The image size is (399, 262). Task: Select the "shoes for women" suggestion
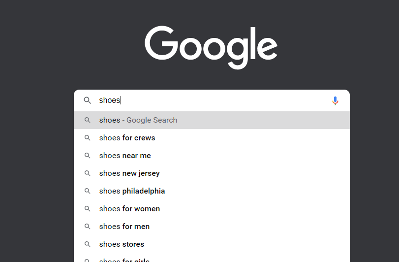click(x=129, y=209)
